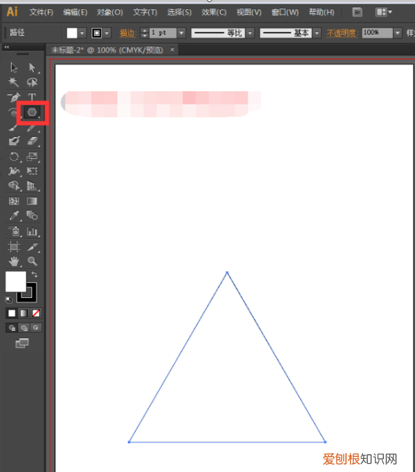Activate the Direct Selection tool
415x472 pixels.
32,67
